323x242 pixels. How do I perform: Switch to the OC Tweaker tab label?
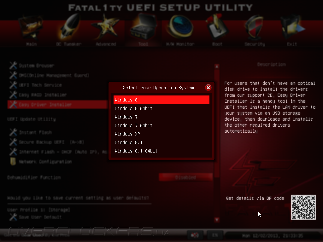[x=68, y=44]
